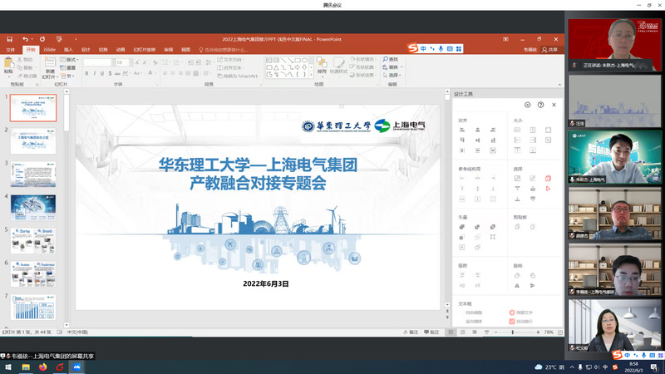Click the 备注 (Notes) button in status bar
The width and height of the screenshot is (665, 374).
[413, 332]
